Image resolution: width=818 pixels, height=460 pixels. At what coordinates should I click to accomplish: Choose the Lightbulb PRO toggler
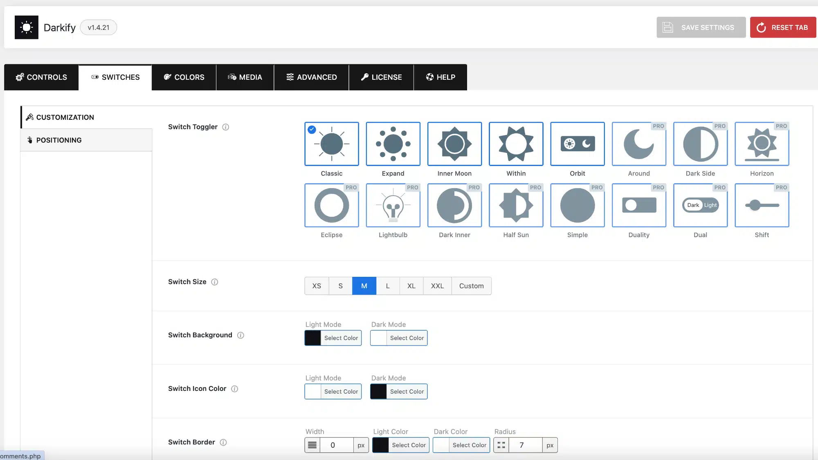[x=393, y=205]
